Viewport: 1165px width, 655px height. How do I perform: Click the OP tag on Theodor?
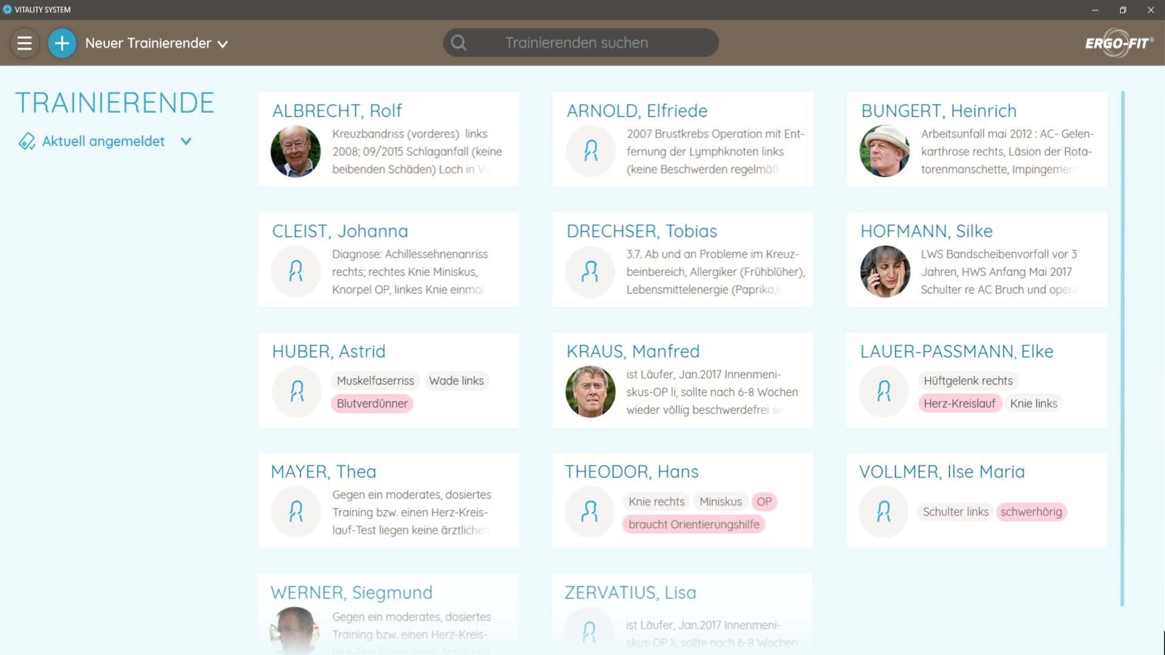point(764,502)
